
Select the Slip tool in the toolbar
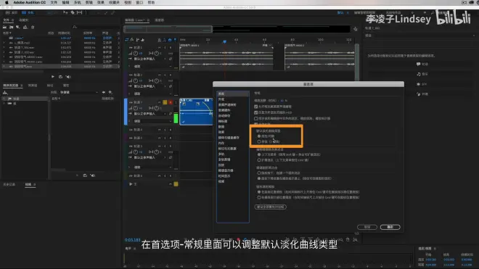(79, 12)
